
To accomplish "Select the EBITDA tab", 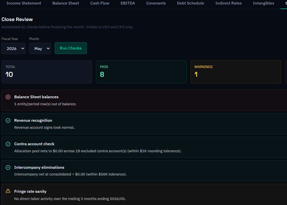I will [x=128, y=3].
